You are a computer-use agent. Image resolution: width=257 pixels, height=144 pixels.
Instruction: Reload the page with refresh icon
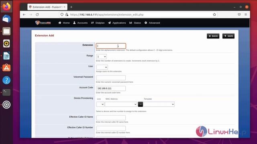37,14
